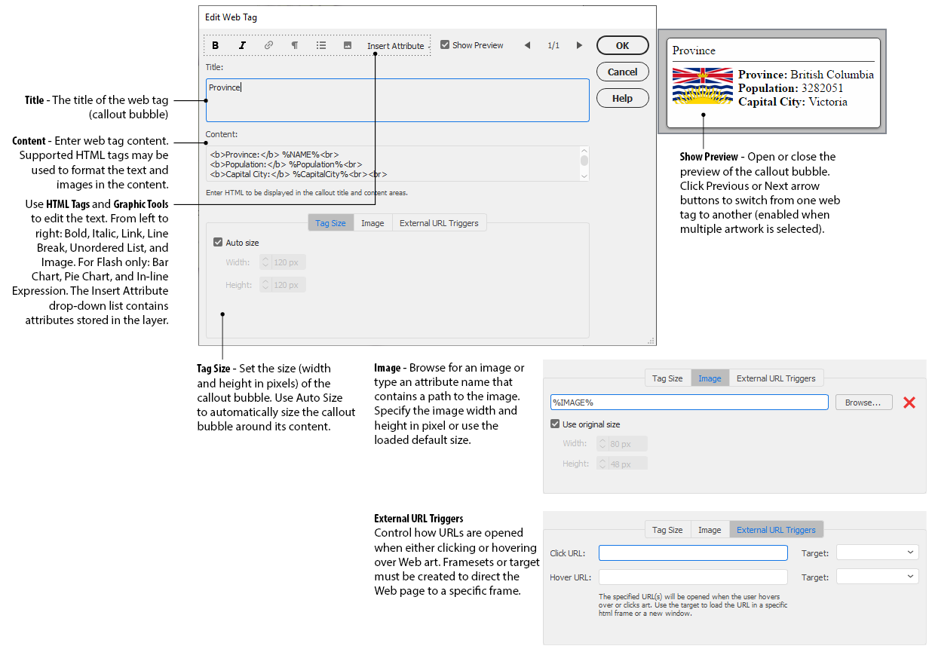This screenshot has width=932, height=649.
Task: Click into the Title text field
Action: [397, 100]
